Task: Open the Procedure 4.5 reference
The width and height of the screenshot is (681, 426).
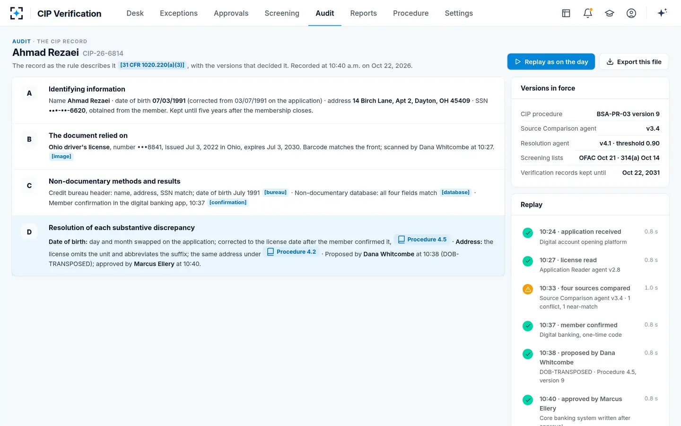Action: 422,240
